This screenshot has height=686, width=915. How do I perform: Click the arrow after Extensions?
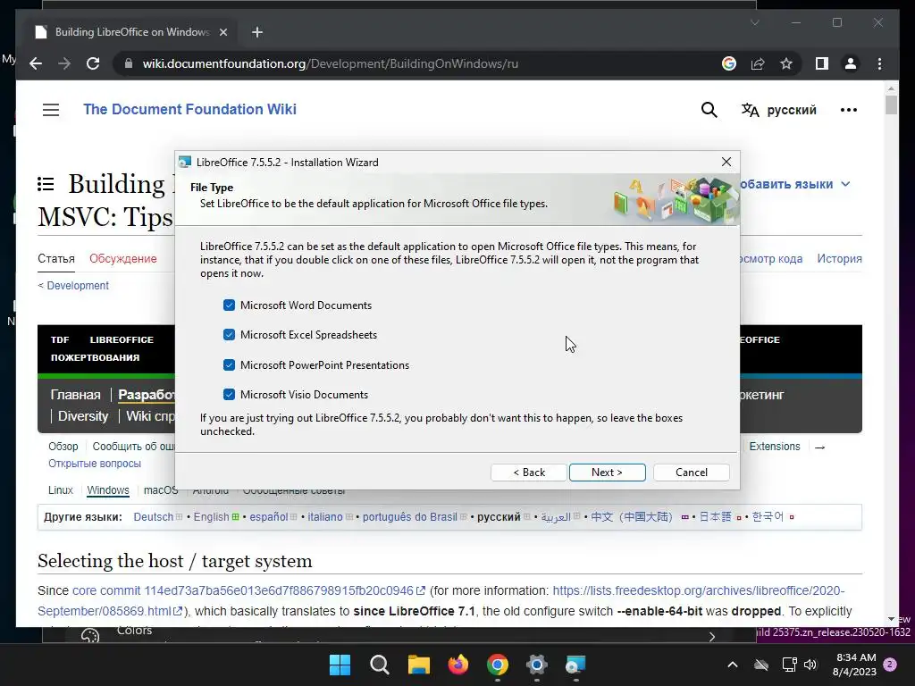[820, 447]
